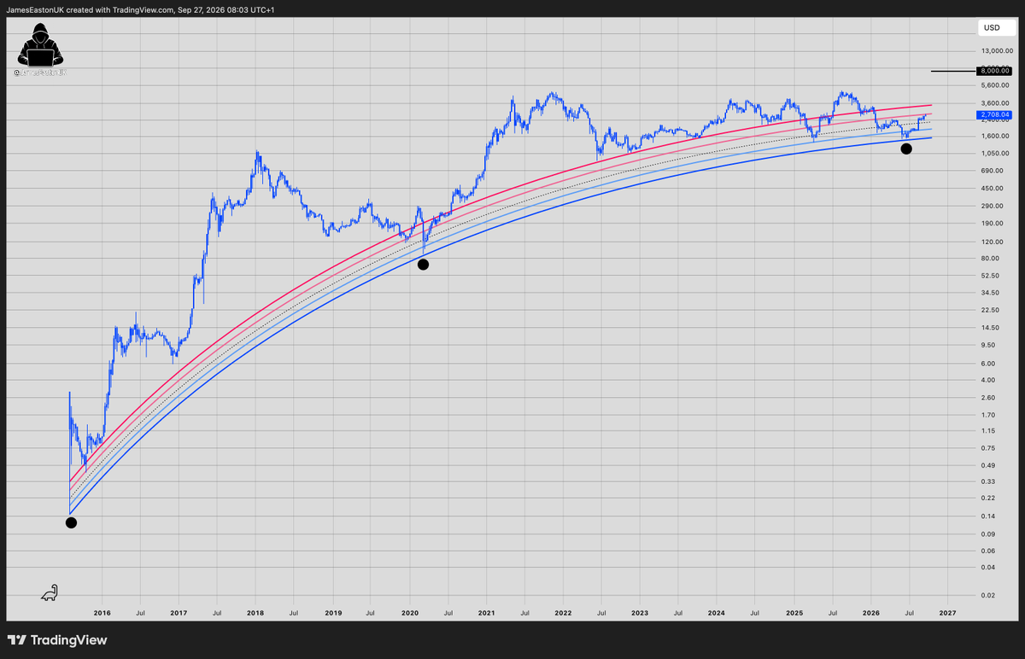Screen dimensions: 1025x659
Task: Click the 1.70 price scale label
Action: tap(990, 415)
